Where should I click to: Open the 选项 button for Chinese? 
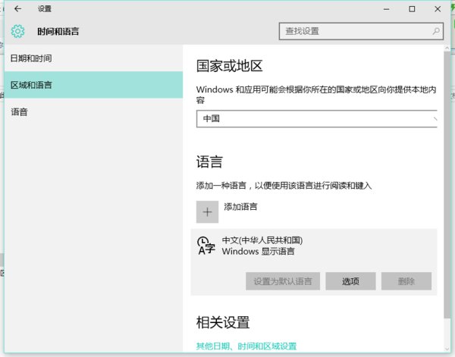pos(350,281)
